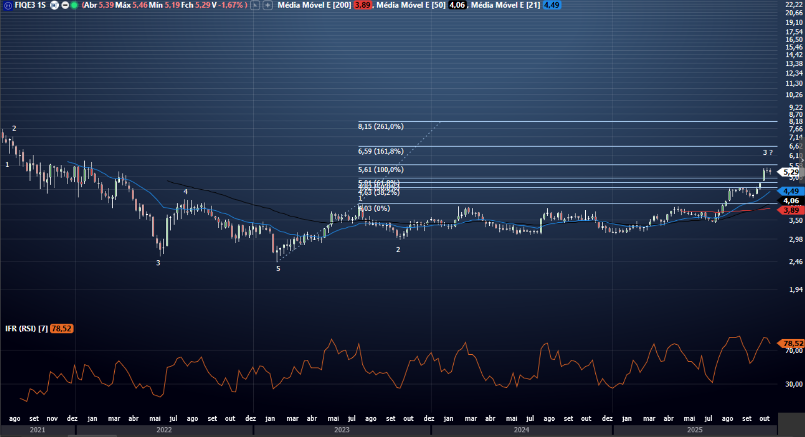
Task: Click the '3 ?' wave annotation
Action: (767, 152)
